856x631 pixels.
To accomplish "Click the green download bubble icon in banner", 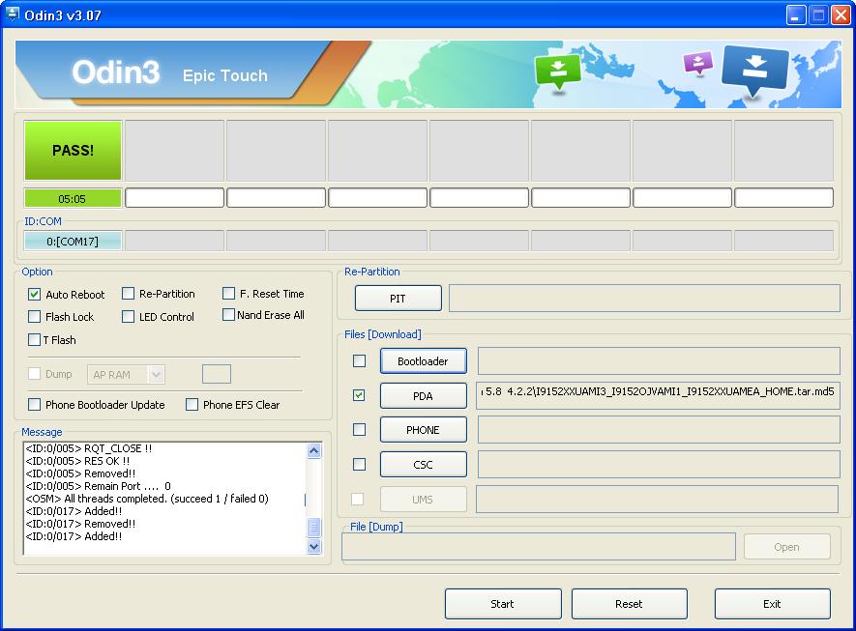I will click(x=557, y=72).
